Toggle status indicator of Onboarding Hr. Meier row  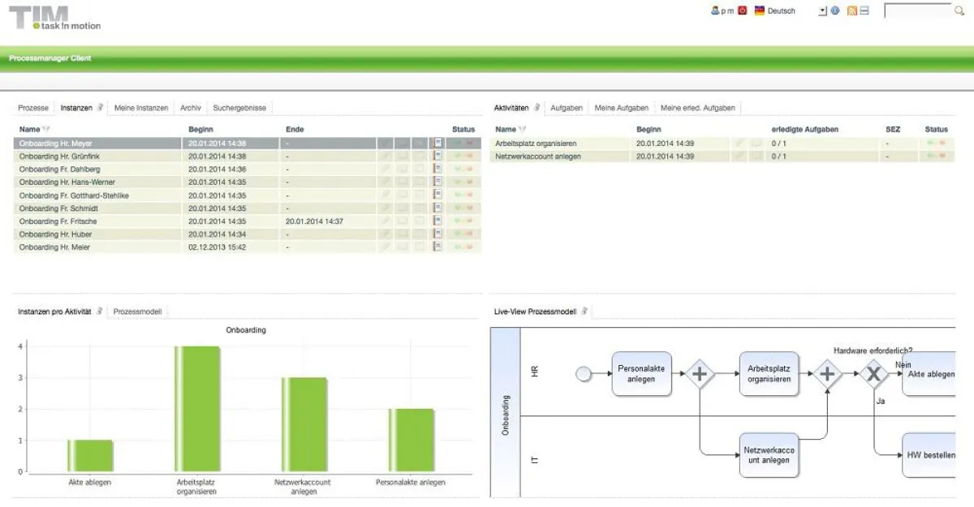(459, 247)
